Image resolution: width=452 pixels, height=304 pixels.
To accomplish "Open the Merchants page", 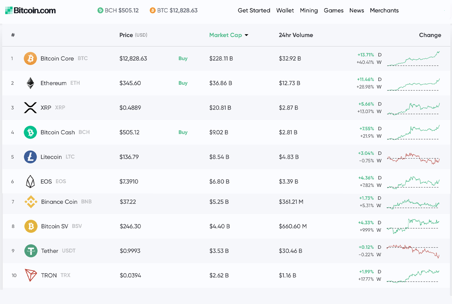I will [384, 10].
